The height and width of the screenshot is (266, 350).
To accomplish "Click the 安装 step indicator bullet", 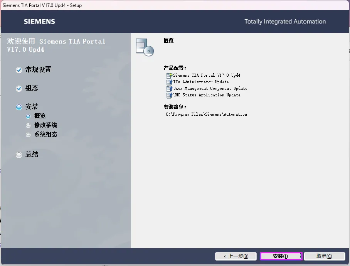I will pyautogui.click(x=19, y=107).
